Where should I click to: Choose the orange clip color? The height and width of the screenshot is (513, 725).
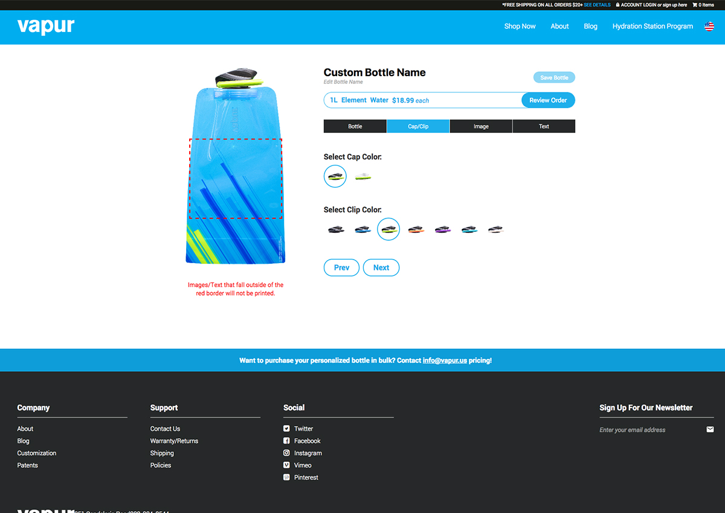click(416, 229)
